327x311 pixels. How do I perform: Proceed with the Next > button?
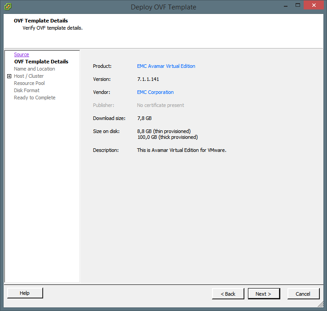264,294
